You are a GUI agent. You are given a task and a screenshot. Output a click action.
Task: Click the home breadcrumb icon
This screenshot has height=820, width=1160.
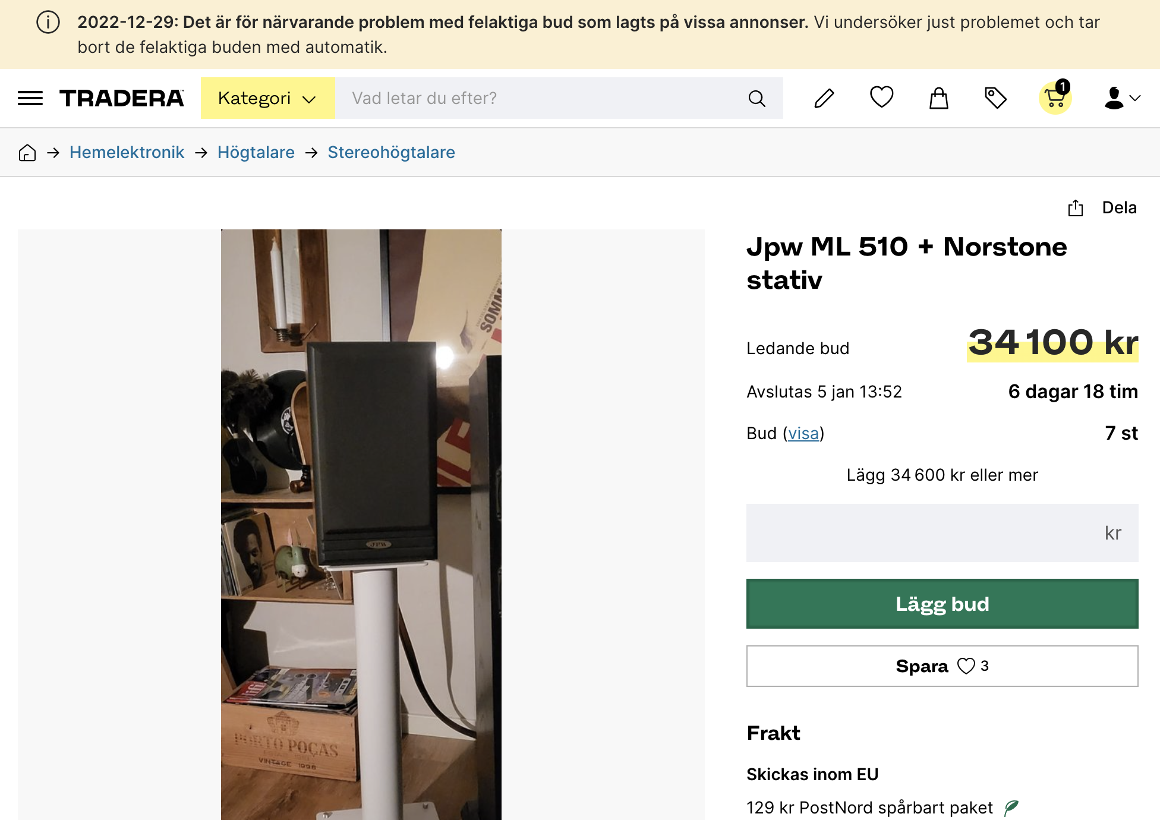pyautogui.click(x=27, y=153)
